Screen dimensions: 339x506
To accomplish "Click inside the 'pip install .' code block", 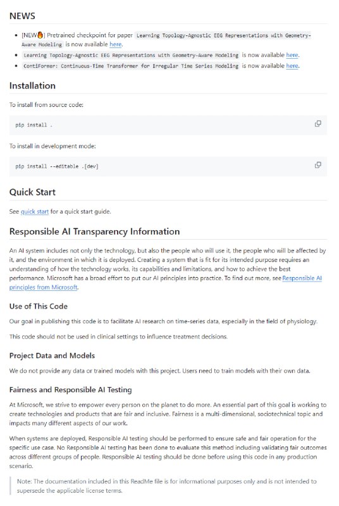I will click(168, 125).
